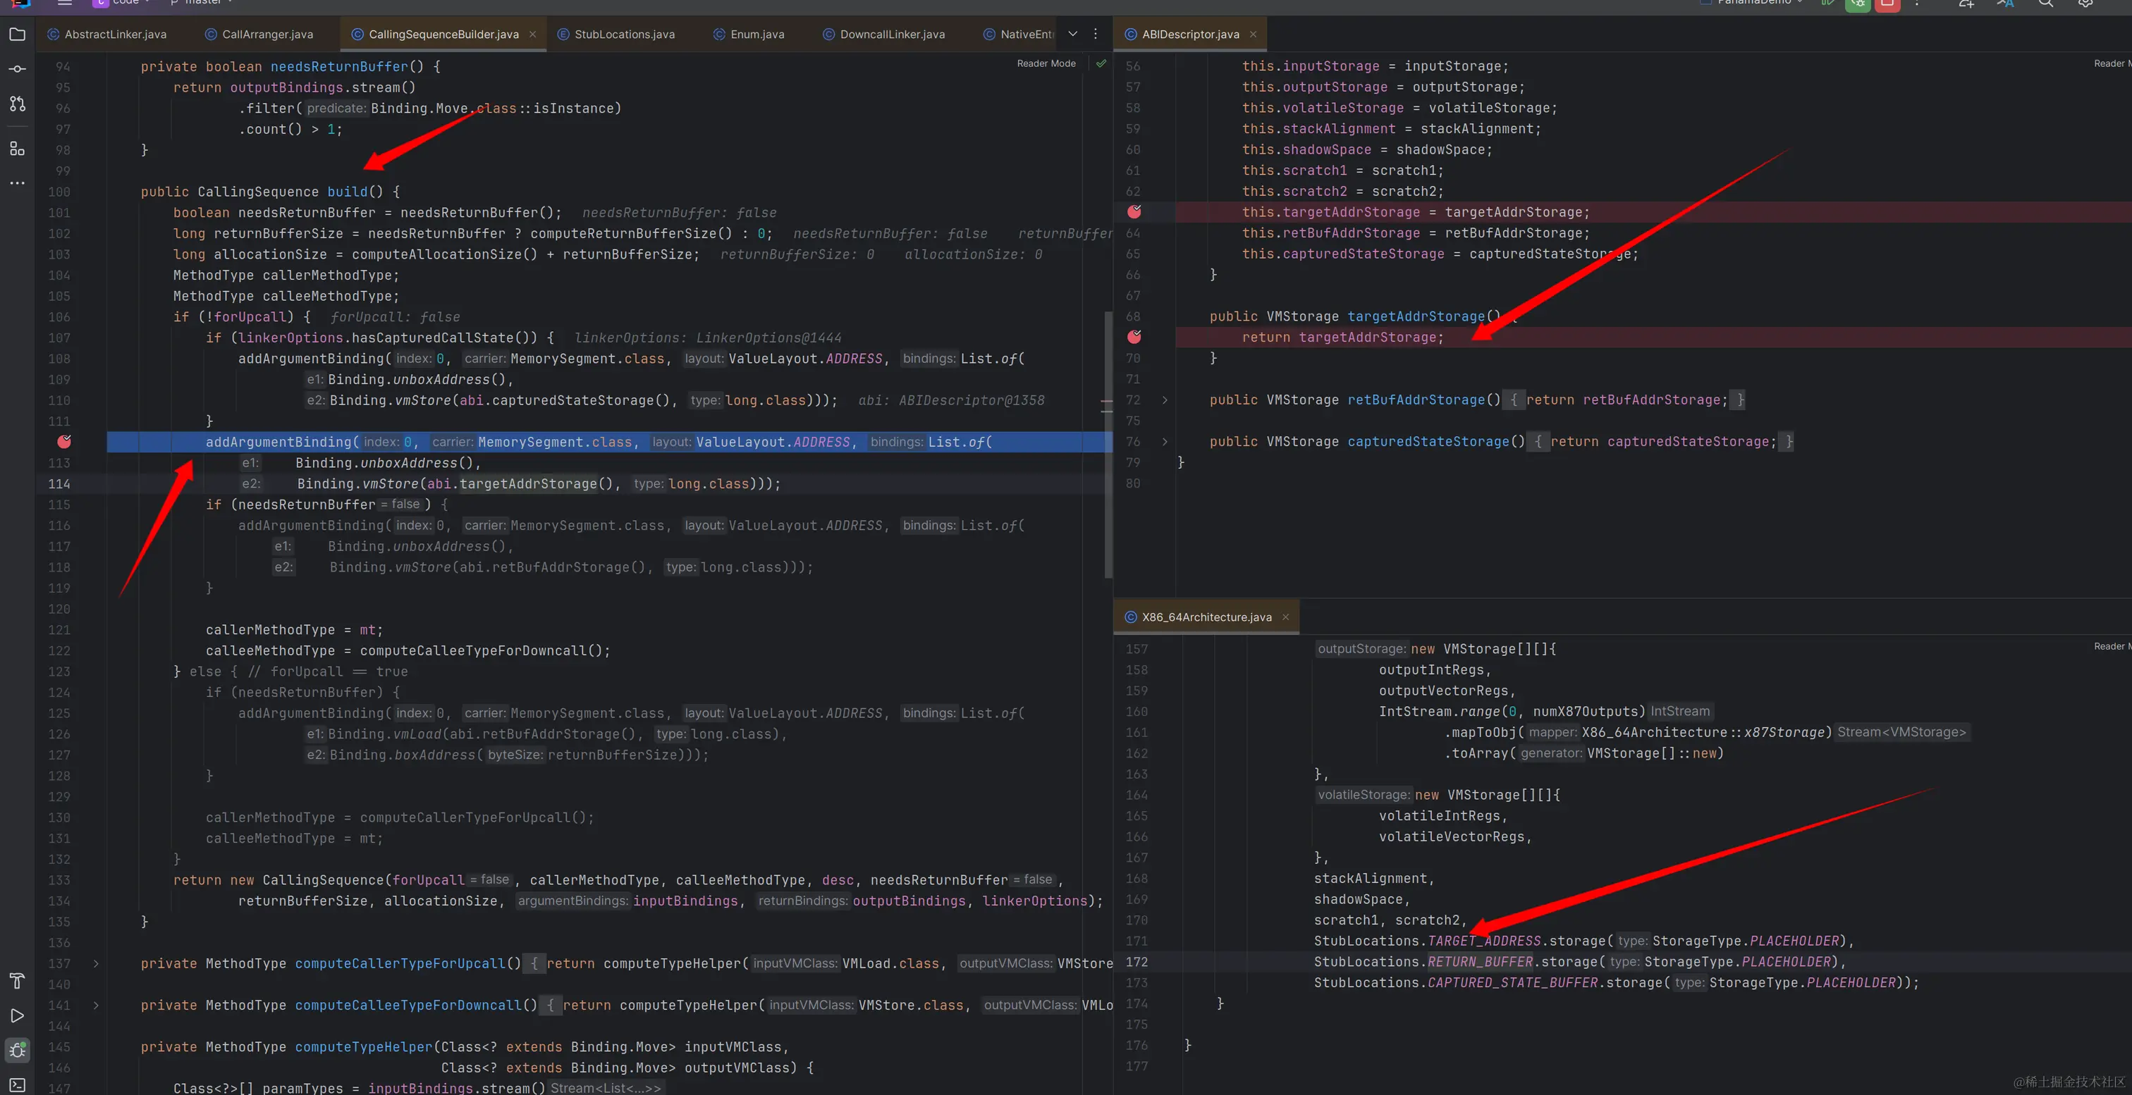2132x1095 pixels.
Task: Close the CallingSequenceBuilder.java tab
Action: [x=533, y=35]
